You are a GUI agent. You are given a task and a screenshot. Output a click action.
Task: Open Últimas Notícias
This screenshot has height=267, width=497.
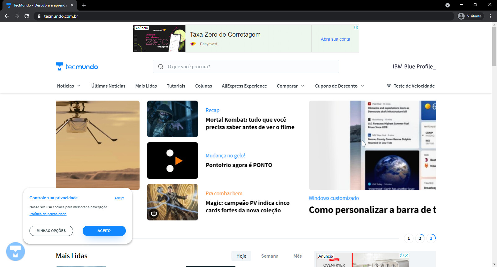point(108,86)
